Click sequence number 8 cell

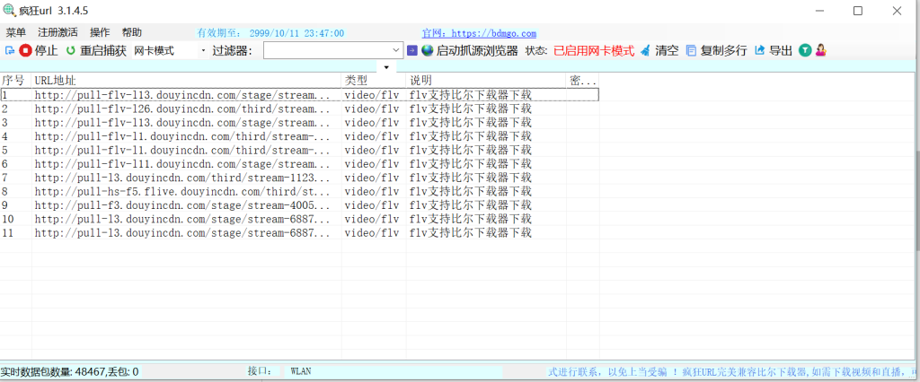pos(4,191)
